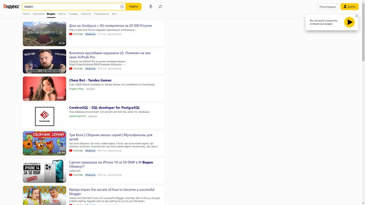Click YouTube label under Elbrus house video

pyautogui.click(x=78, y=34)
